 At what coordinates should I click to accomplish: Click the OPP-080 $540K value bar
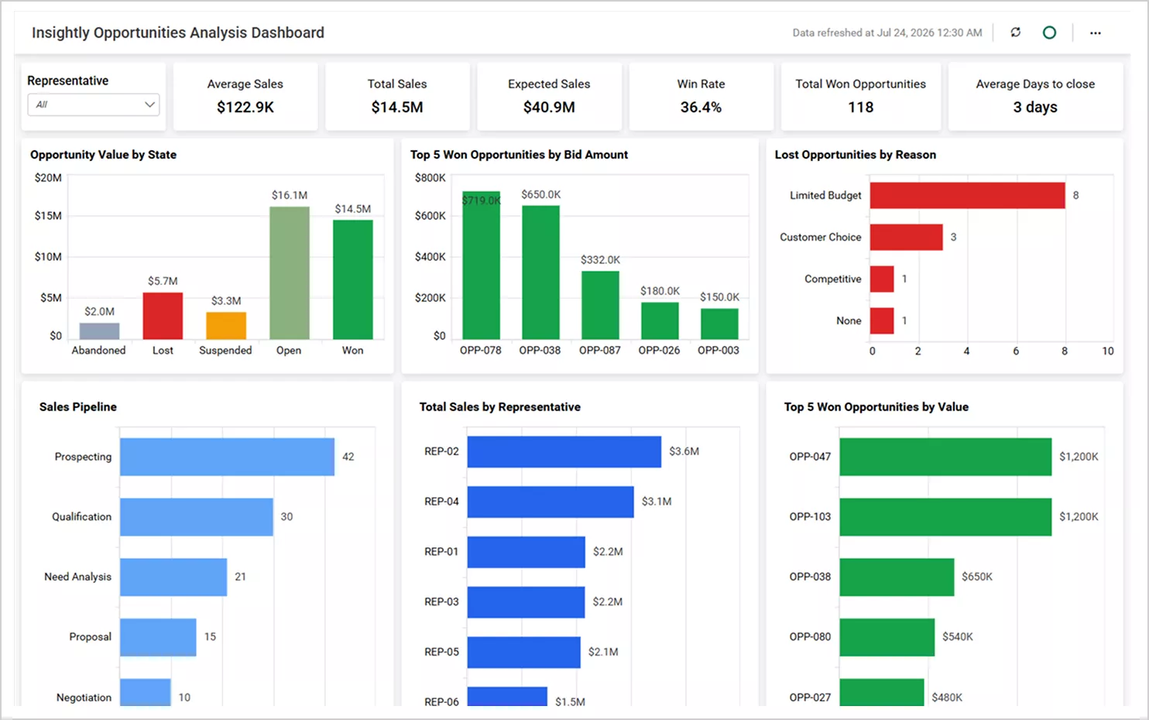[x=887, y=637]
